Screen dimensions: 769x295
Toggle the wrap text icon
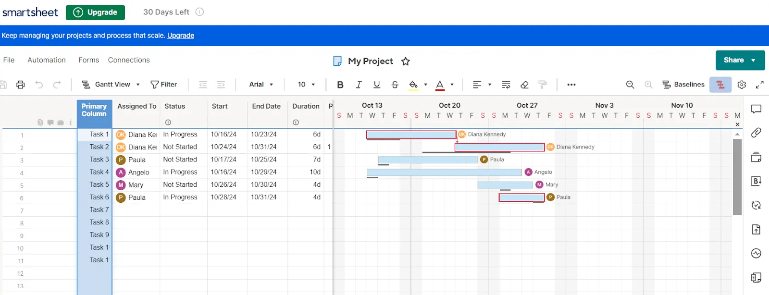506,85
